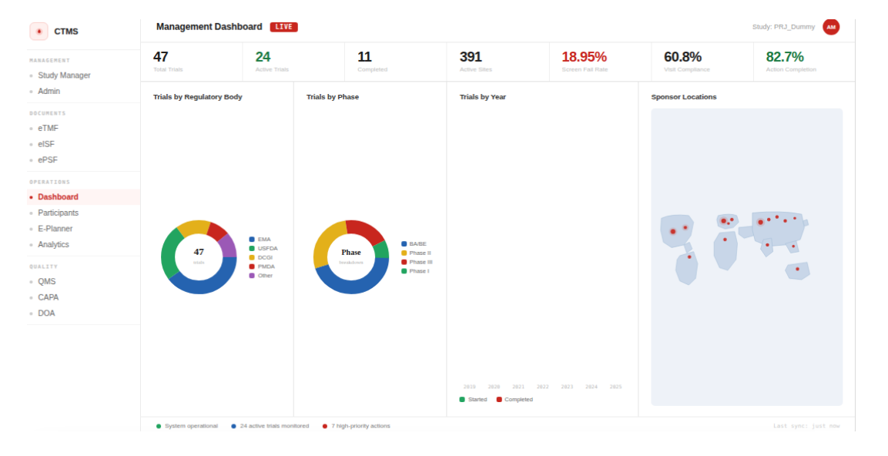This screenshot has width=888, height=456.
Task: Click the sponsor marker on Australia
Action: [x=797, y=269]
